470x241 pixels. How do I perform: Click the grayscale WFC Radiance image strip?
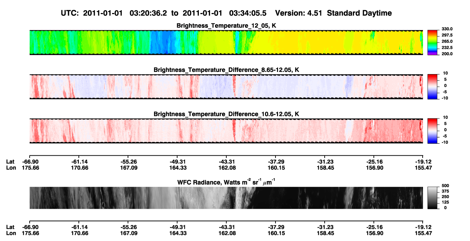[226, 198]
